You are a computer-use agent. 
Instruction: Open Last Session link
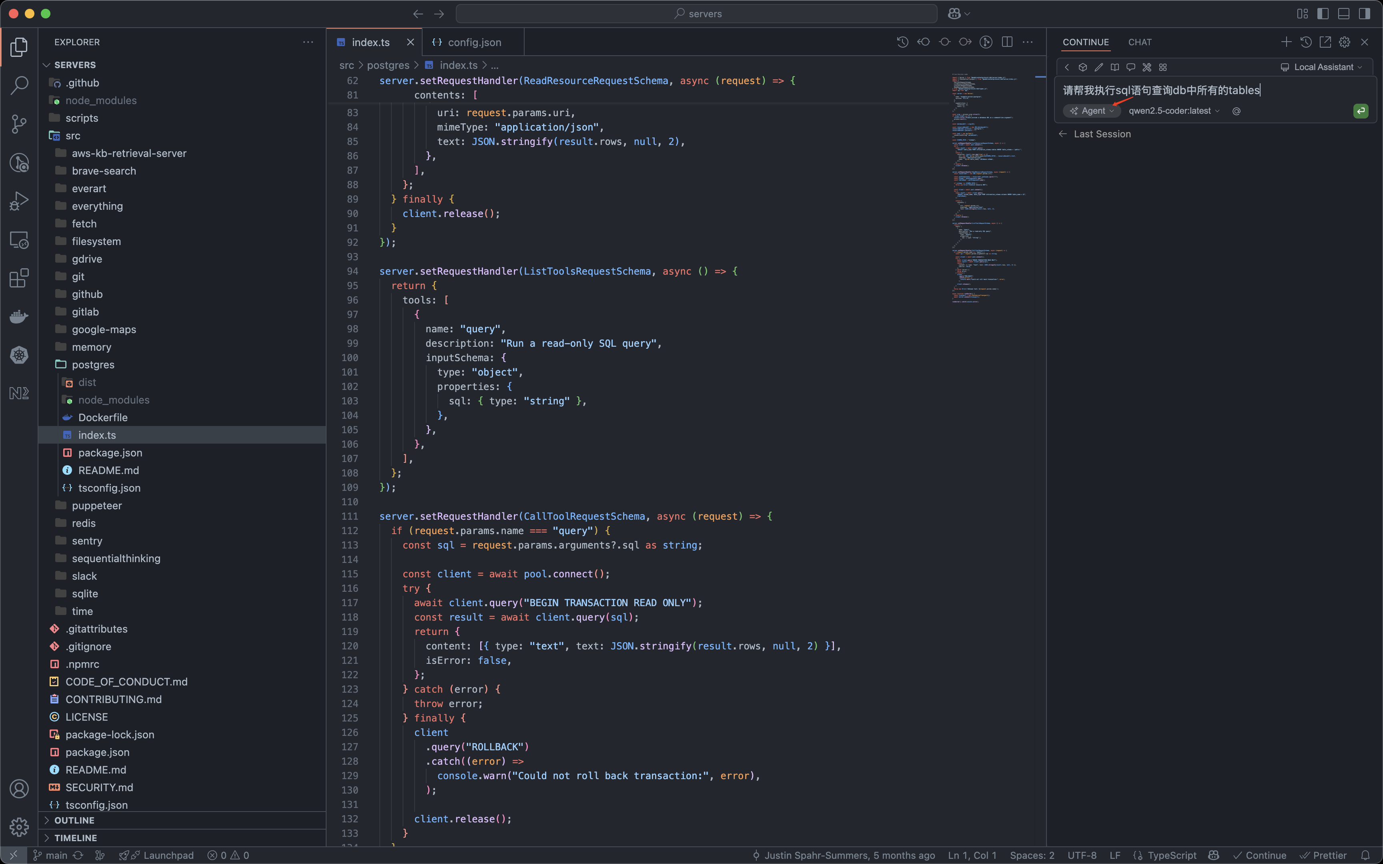pos(1094,134)
